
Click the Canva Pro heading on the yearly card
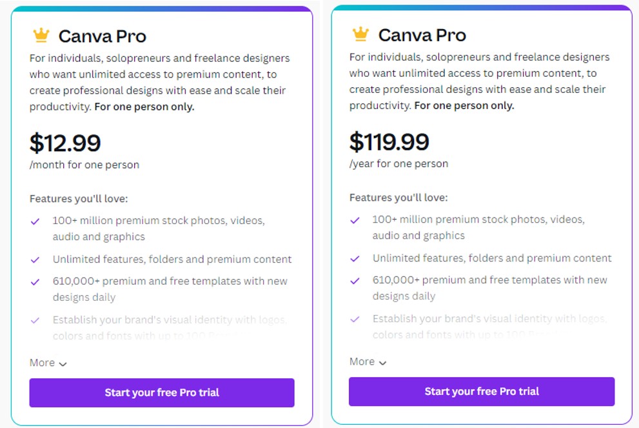[x=421, y=35]
